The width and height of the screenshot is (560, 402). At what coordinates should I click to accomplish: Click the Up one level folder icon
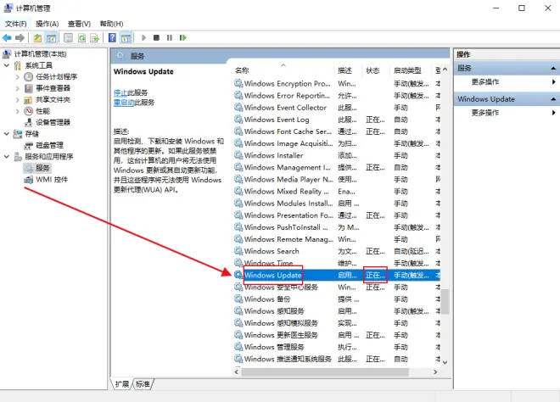37,37
